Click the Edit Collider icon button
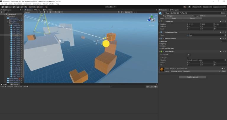227x120 pixels. 189,55
